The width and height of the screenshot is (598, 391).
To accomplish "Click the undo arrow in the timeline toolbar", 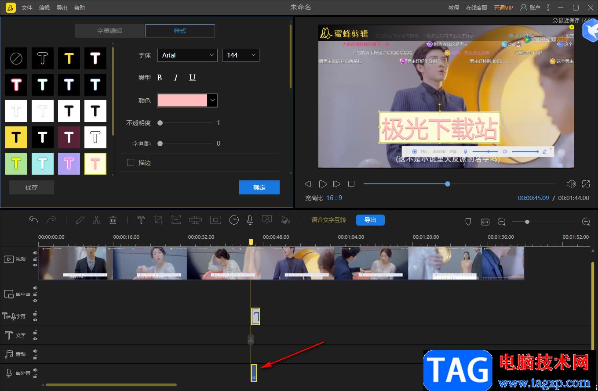I will 34,220.
